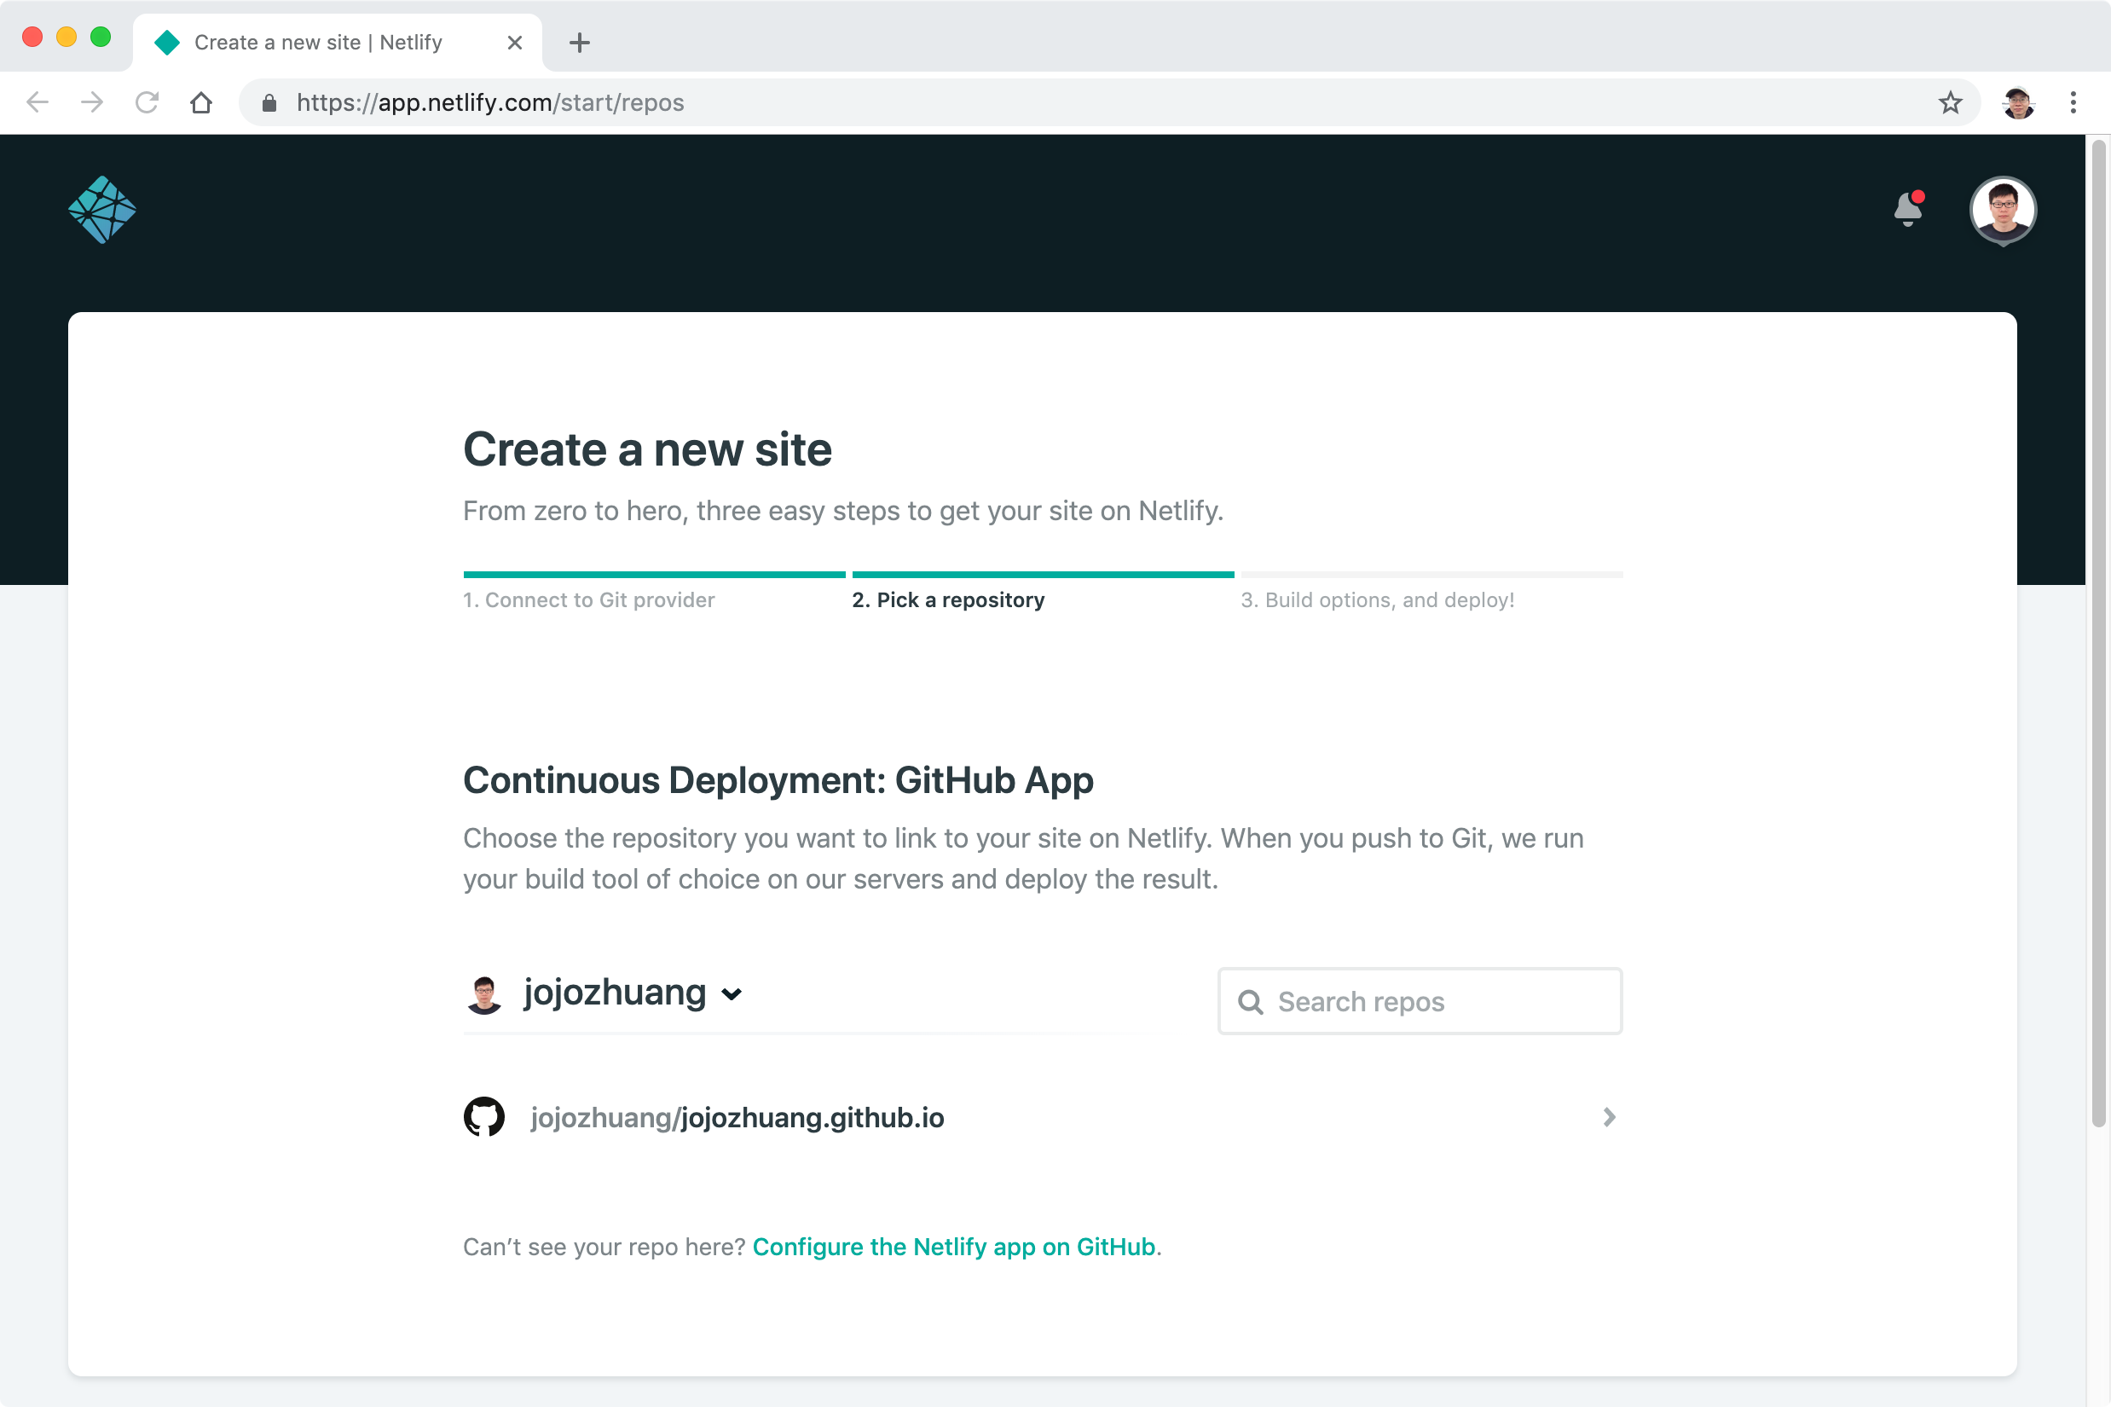Click the browser forward arrow
Viewport: 2111px width, 1407px height.
[91, 102]
